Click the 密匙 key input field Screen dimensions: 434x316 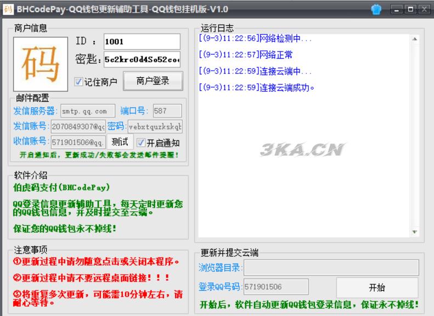pyautogui.click(x=142, y=59)
